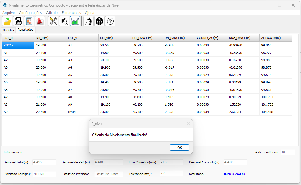Click the DH_LANCE value 45.400

(147, 112)
